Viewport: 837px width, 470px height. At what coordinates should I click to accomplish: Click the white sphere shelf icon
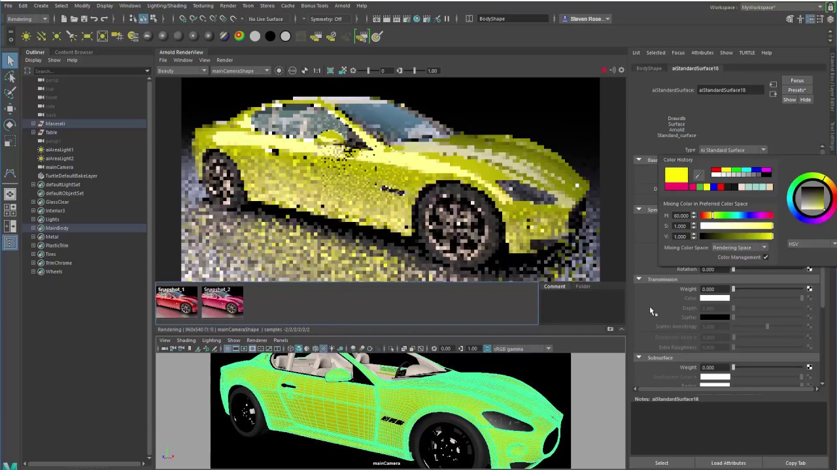[255, 37]
